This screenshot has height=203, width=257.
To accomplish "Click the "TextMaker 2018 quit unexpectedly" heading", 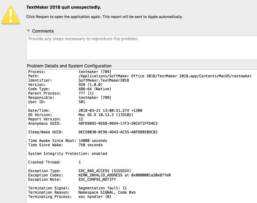I will tap(64, 7).
